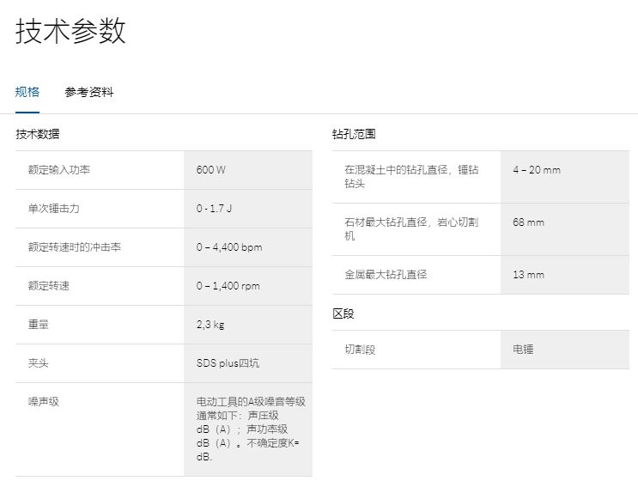Click the 电锤 segment value
The width and height of the screenshot is (638, 493).
point(523,350)
